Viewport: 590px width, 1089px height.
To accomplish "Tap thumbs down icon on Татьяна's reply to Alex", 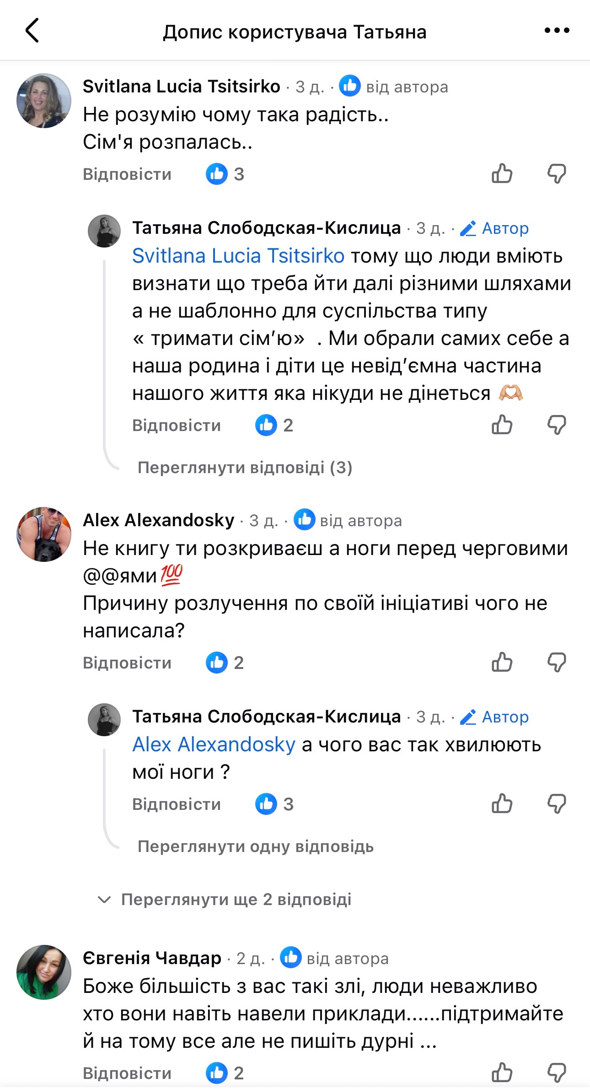I will pyautogui.click(x=557, y=803).
